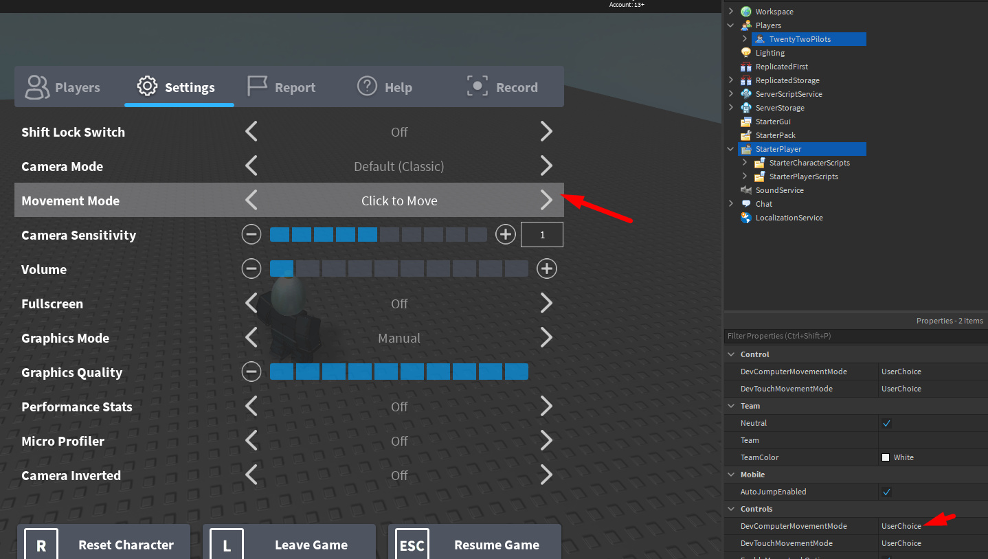Select the LocalizationService icon
988x559 pixels.
pos(747,217)
